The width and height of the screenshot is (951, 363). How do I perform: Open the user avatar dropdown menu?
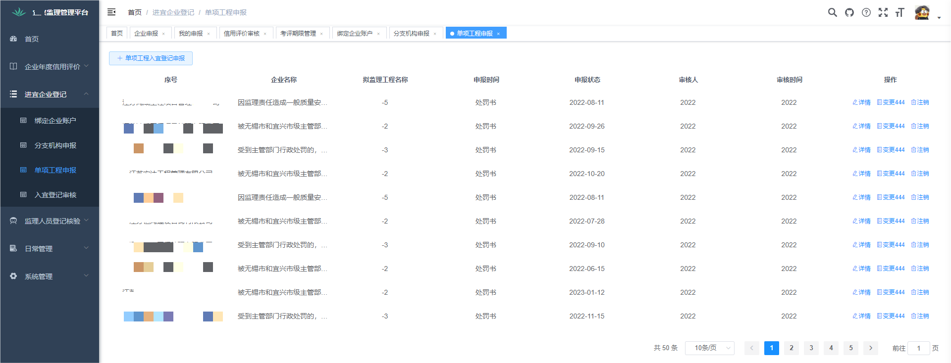click(927, 13)
